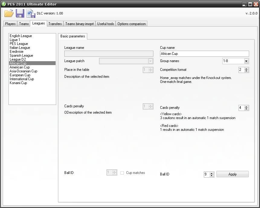Choose European Cup in the list

tap(20, 75)
